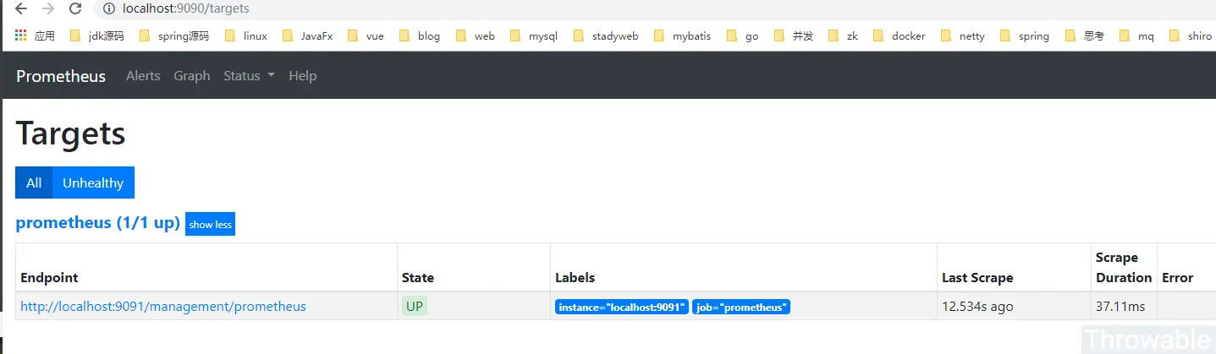
Task: Click the site info icon in address bar
Action: [x=108, y=8]
